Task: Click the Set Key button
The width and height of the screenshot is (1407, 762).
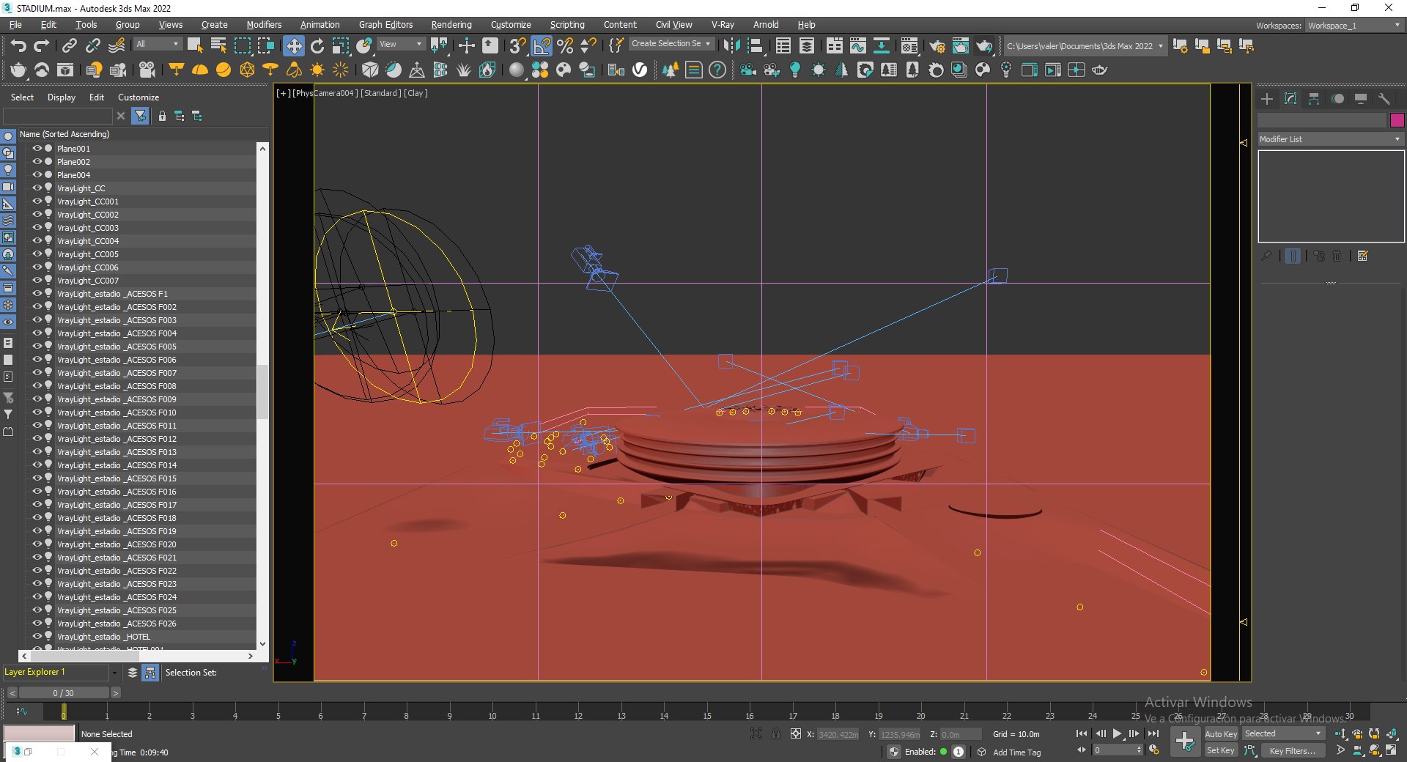Action: 1221,750
